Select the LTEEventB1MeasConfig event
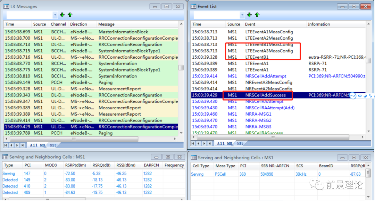This screenshot has width=375, height=201. click(x=278, y=44)
